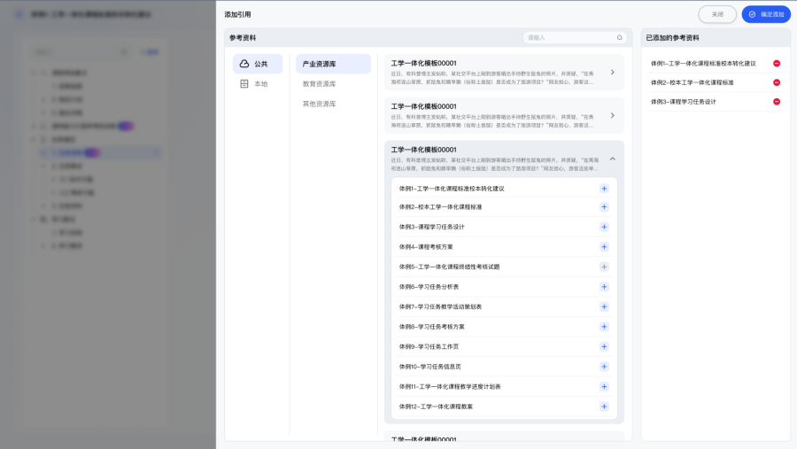
Task: Add 体例8-学习任务考核方案 using plus icon
Action: pyautogui.click(x=604, y=327)
